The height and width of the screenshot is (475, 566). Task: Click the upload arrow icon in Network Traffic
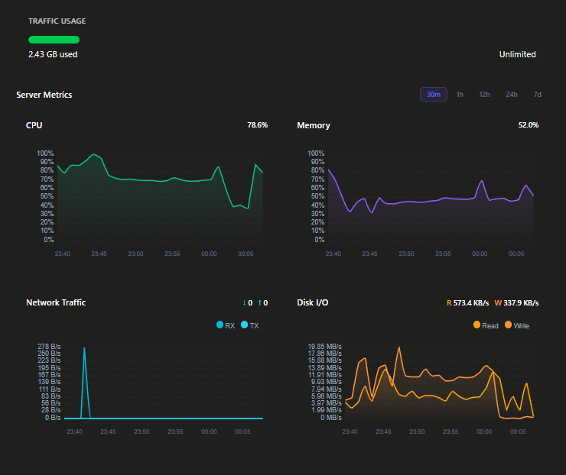[x=259, y=302]
